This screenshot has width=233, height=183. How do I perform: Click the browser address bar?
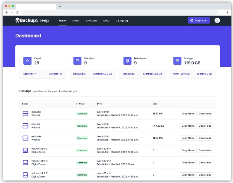pos(120,13)
